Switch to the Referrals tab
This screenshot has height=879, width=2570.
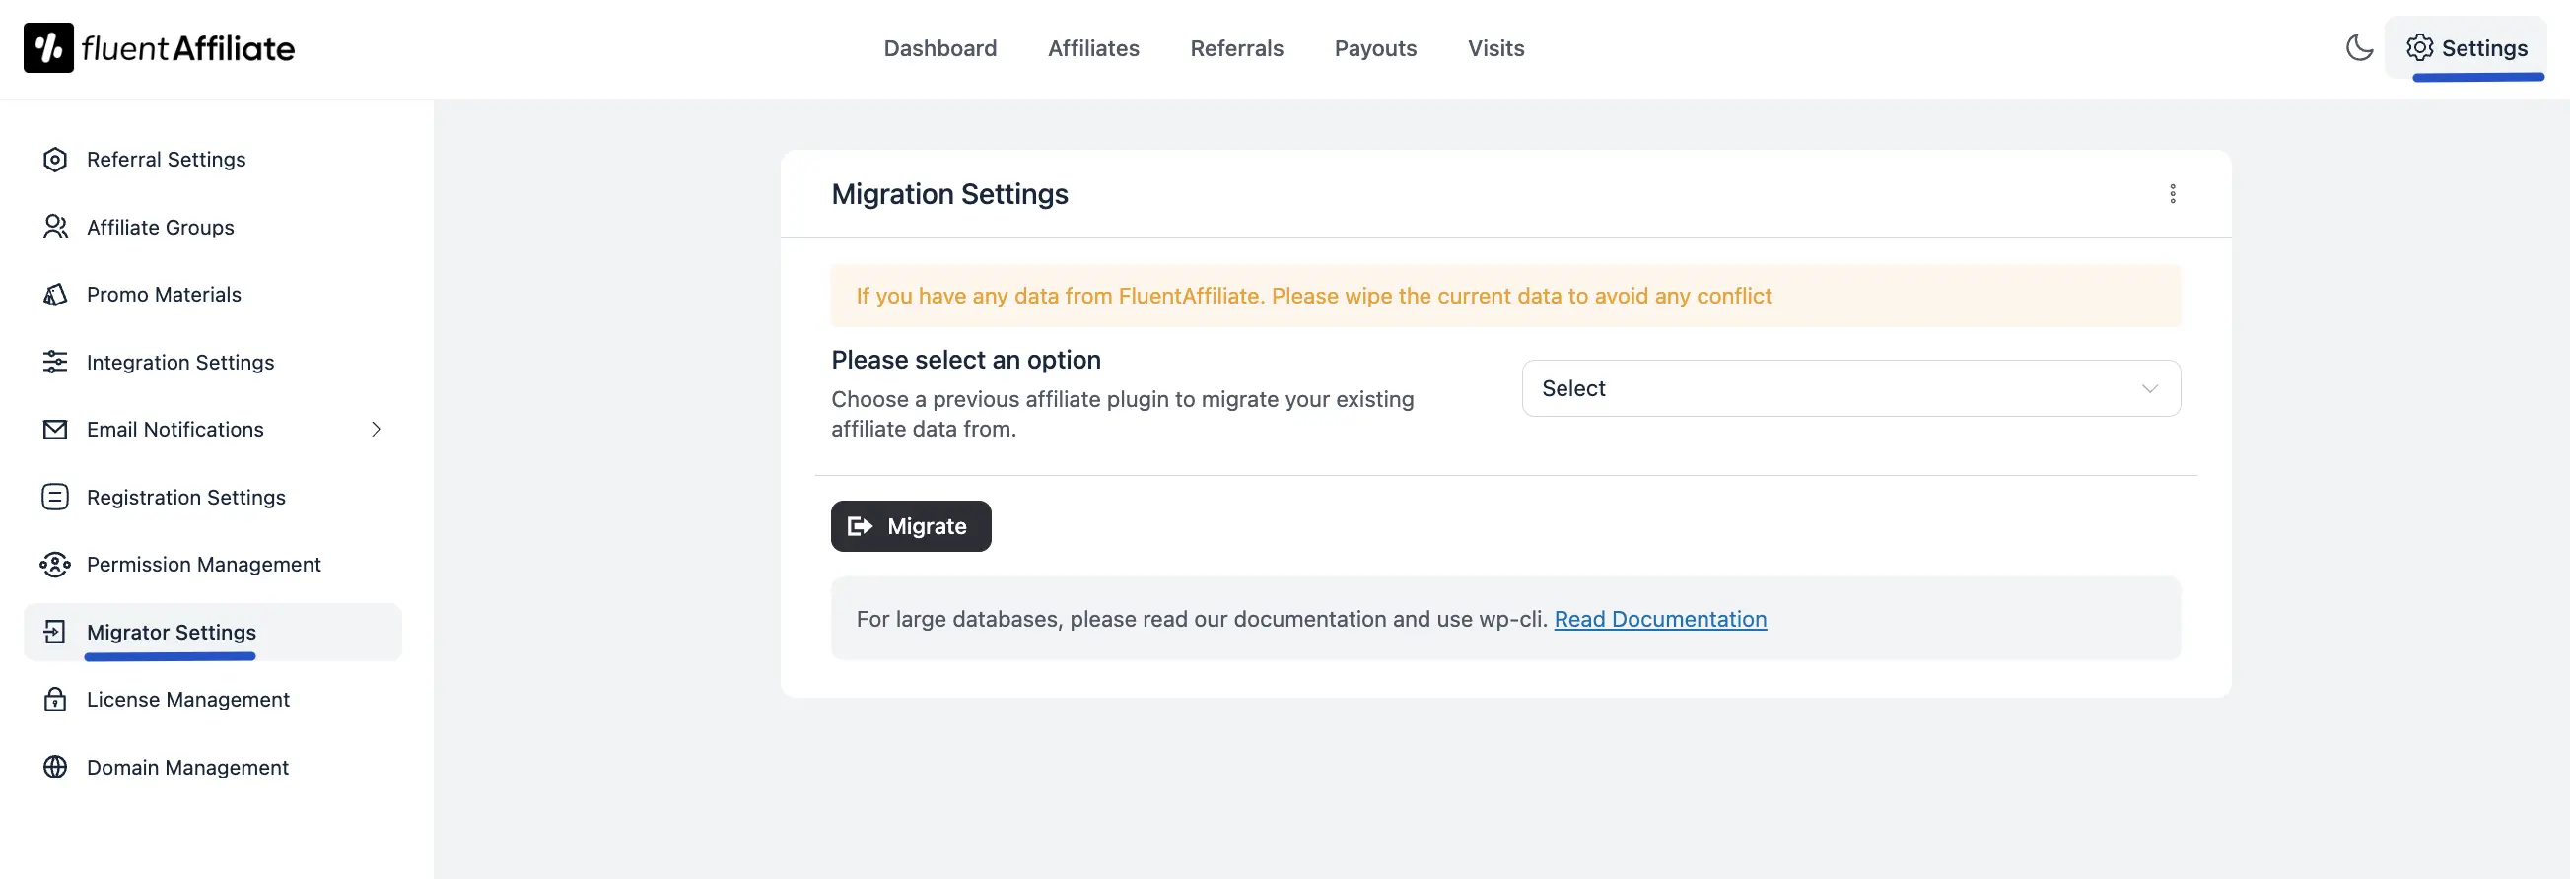(x=1236, y=48)
